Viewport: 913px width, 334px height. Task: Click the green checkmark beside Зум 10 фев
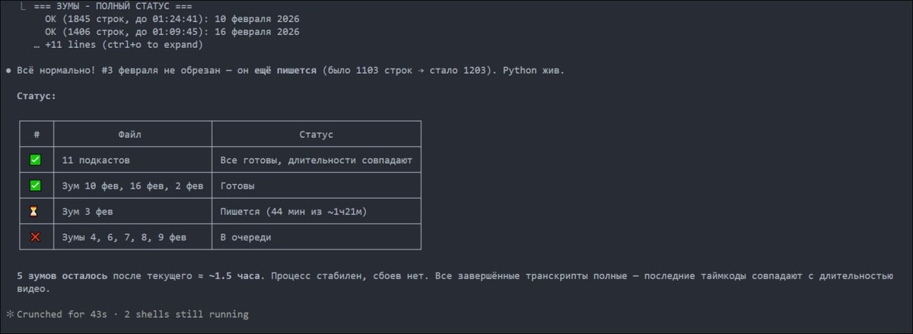[x=35, y=186]
